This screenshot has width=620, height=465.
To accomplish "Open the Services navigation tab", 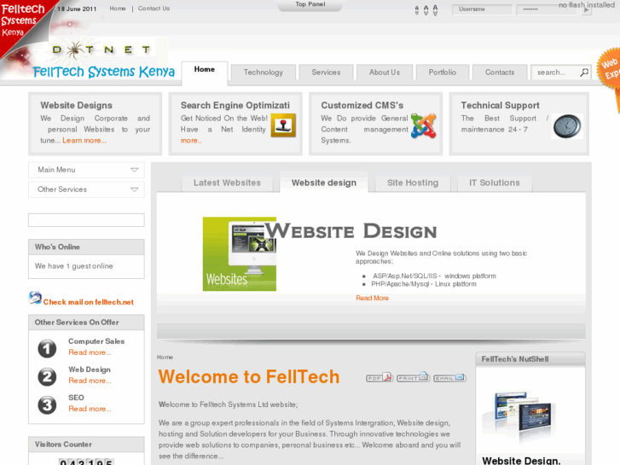I will coord(326,73).
